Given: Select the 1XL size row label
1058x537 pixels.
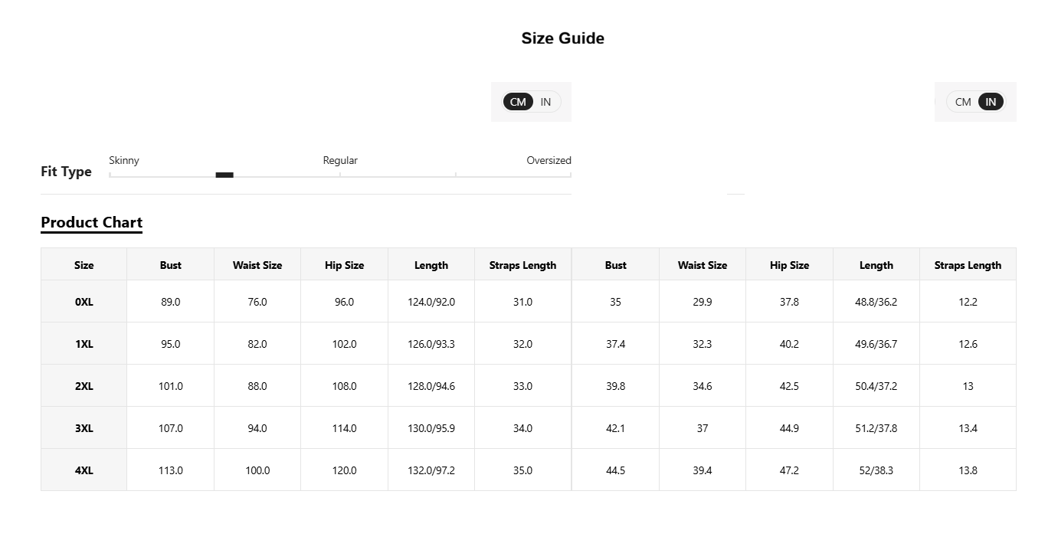Looking at the screenshot, I should 84,344.
